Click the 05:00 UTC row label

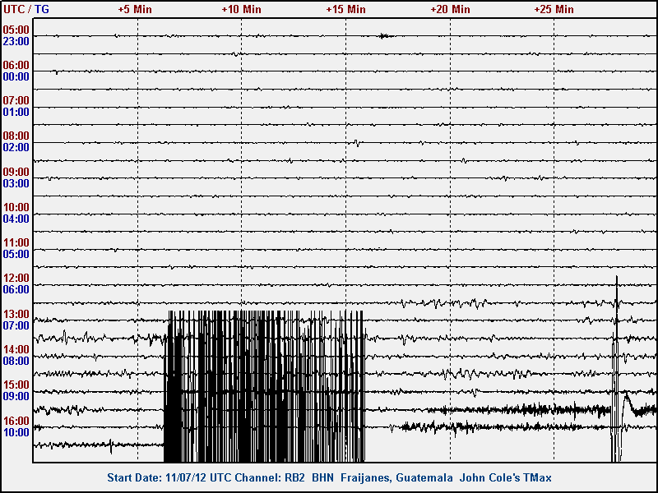pyautogui.click(x=16, y=30)
